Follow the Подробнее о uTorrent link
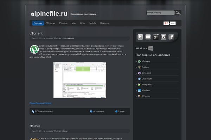 (x=40, y=103)
